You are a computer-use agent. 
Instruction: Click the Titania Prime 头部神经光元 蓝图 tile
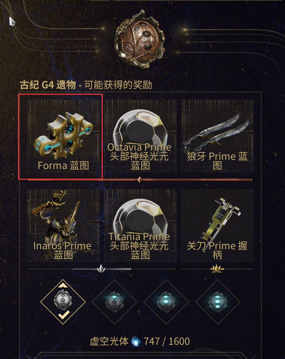tap(140, 225)
